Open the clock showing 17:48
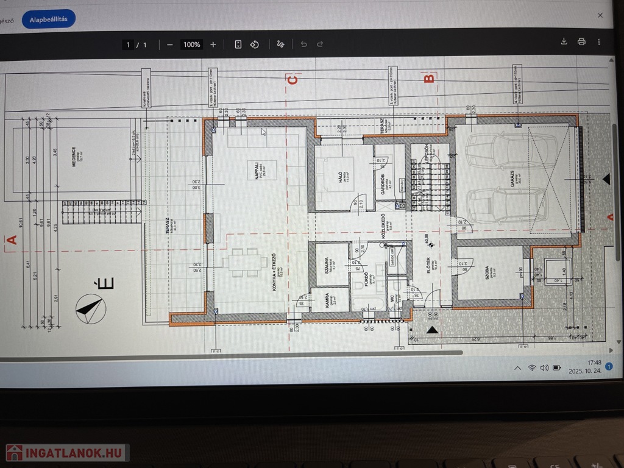The height and width of the screenshot is (468, 624). [x=585, y=367]
